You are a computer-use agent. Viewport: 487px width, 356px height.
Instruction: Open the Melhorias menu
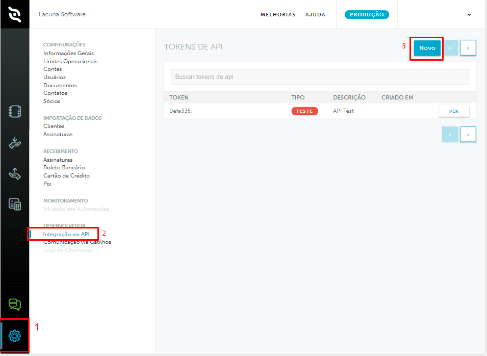coord(278,15)
